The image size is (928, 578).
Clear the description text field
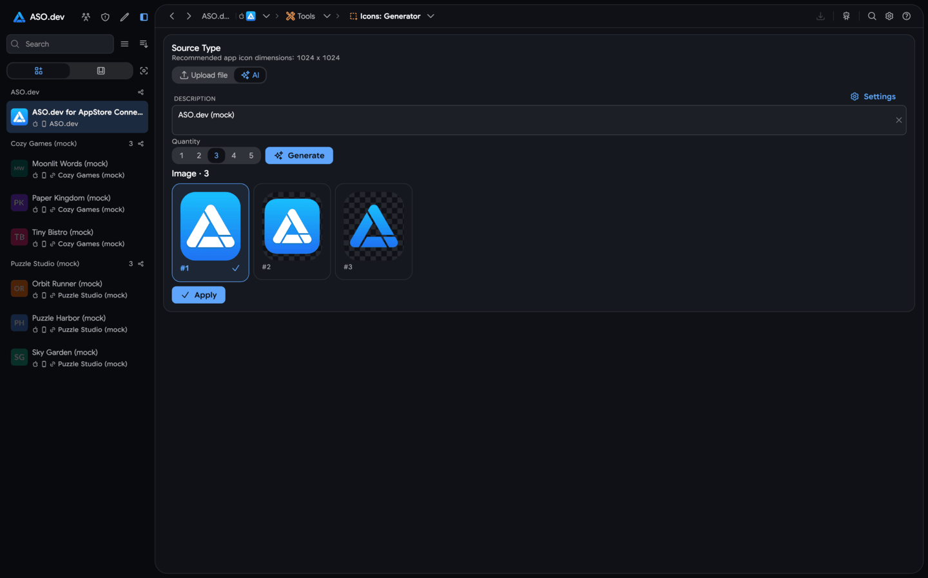coord(898,120)
